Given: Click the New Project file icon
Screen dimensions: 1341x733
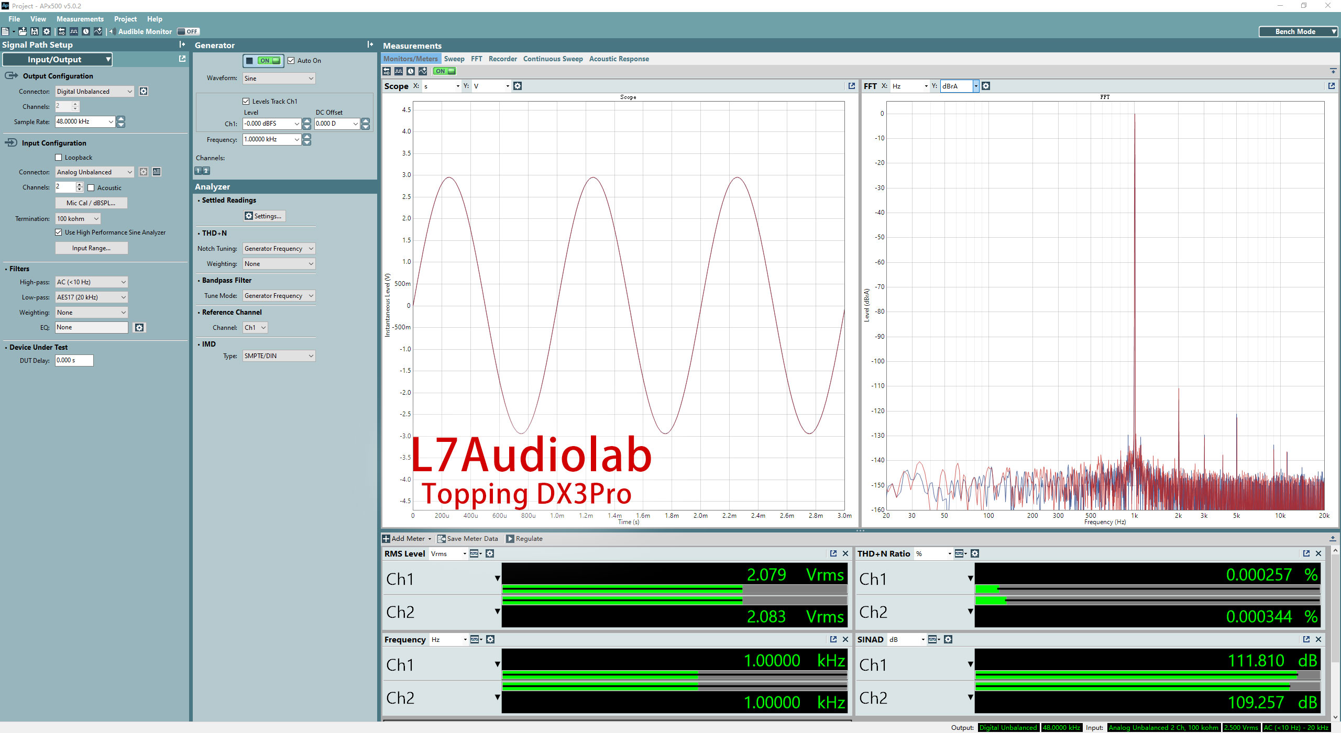Looking at the screenshot, I should tap(5, 31).
